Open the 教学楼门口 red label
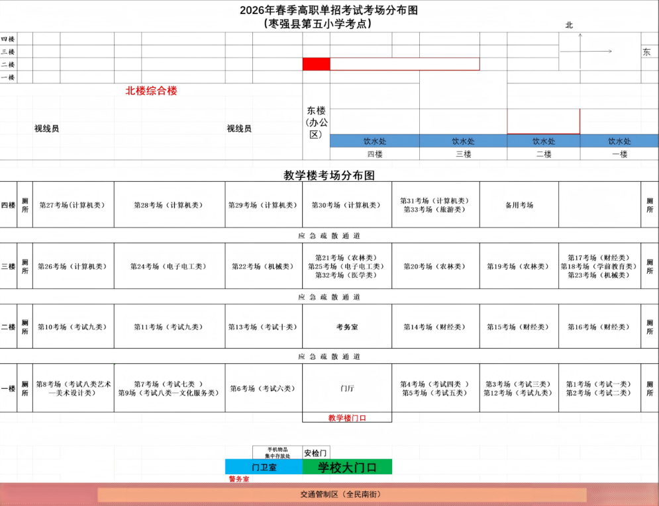 coord(347,417)
